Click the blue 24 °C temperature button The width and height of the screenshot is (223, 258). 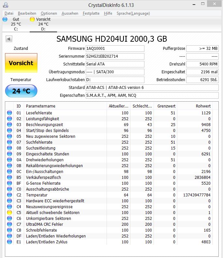[x=21, y=91]
